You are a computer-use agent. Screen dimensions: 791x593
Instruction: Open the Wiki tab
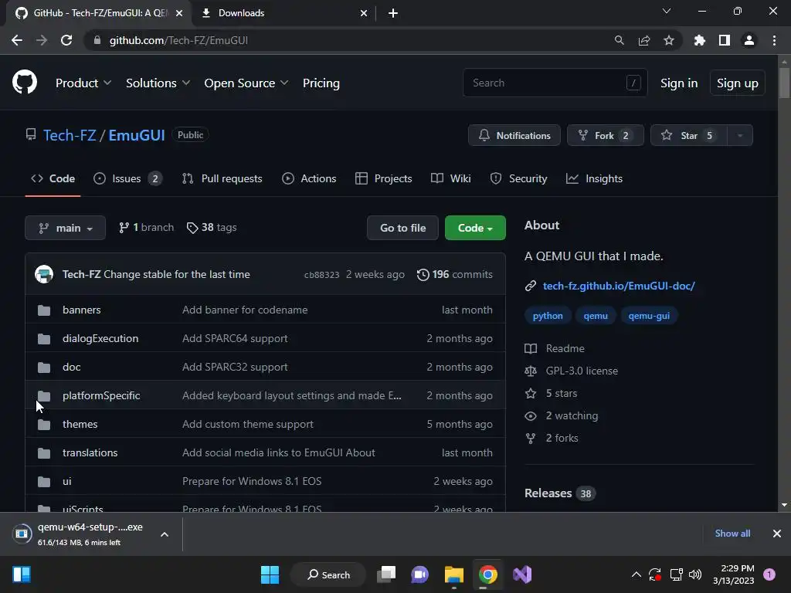click(450, 178)
